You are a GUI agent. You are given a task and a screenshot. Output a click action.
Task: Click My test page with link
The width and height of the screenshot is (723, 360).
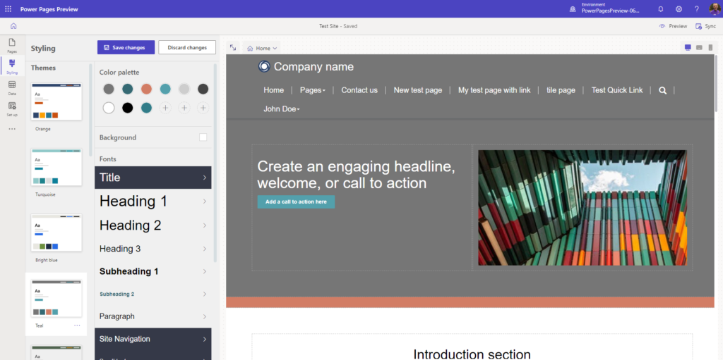pyautogui.click(x=494, y=90)
